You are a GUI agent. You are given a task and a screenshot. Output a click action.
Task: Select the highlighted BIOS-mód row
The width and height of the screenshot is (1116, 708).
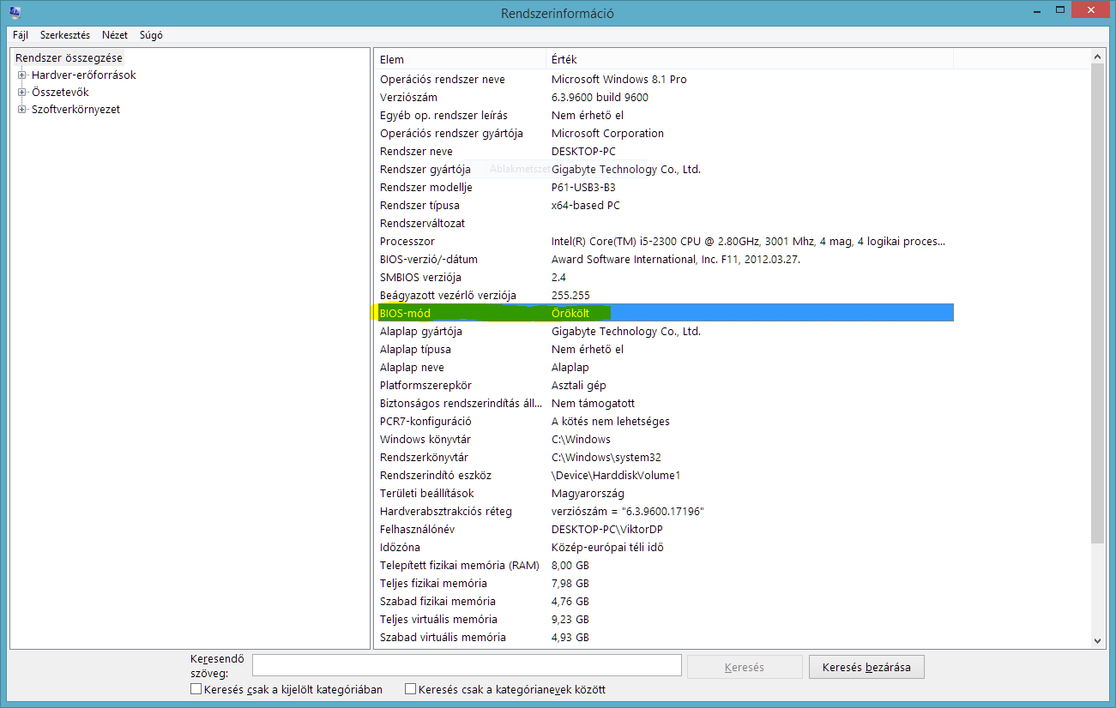[x=664, y=313]
